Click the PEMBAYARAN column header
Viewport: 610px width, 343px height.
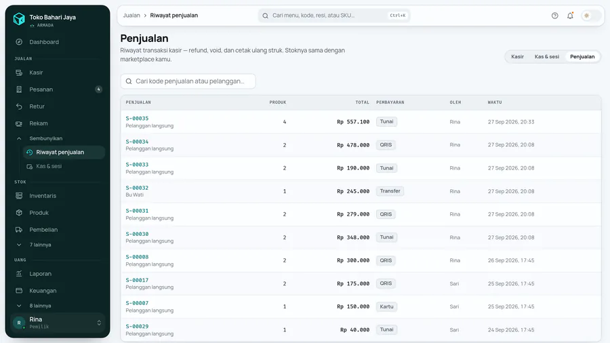390,102
